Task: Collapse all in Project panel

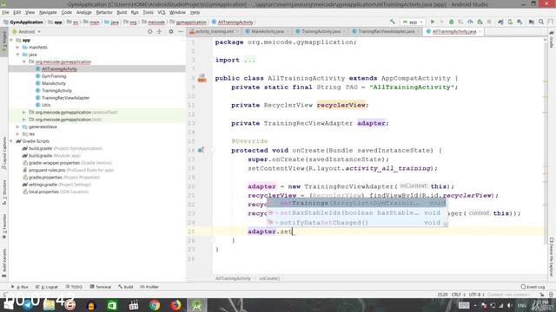Action: 159,31
